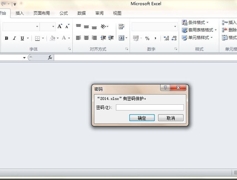Click the dialog help question mark button
237x180 pixels.
coord(165,88)
